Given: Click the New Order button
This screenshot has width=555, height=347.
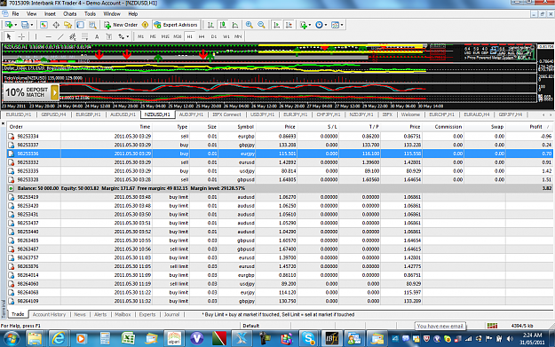Looking at the screenshot, I should pyautogui.click(x=121, y=25).
